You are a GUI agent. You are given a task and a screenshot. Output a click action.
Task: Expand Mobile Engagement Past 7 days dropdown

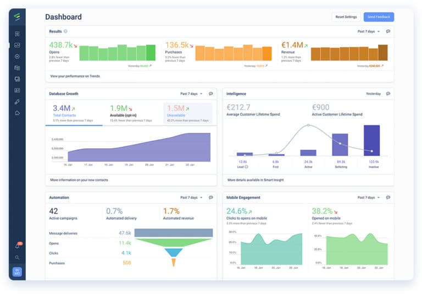coord(368,197)
